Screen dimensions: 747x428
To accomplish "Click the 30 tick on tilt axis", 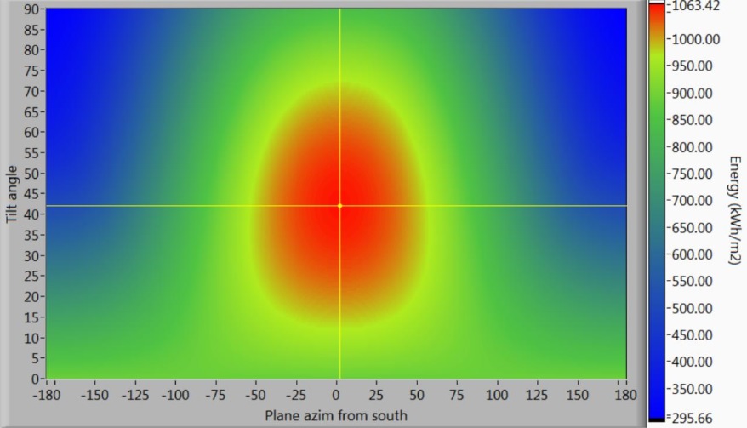I will (31, 255).
